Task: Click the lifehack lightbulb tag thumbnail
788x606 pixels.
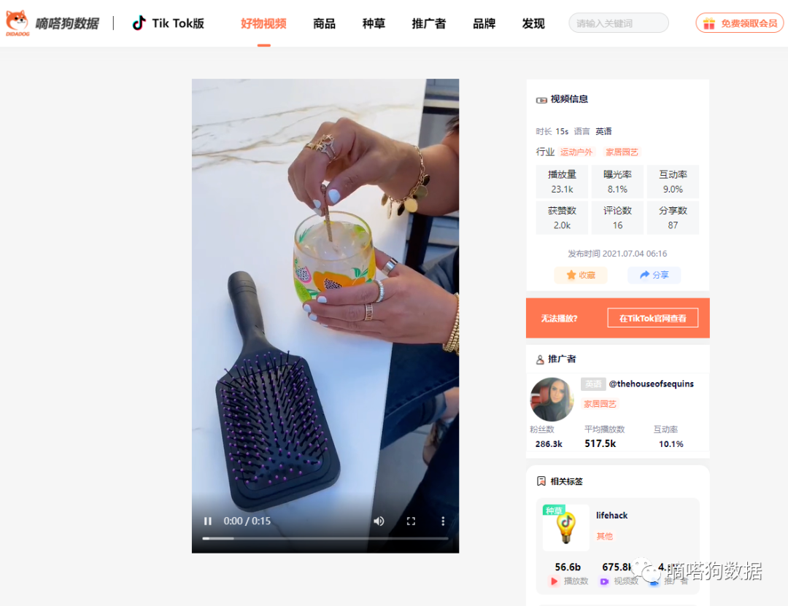Action: [566, 528]
